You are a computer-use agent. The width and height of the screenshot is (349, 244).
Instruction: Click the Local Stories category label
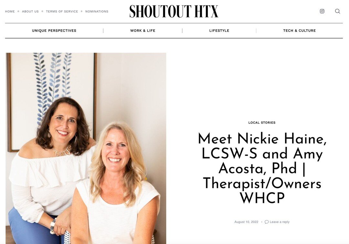pyautogui.click(x=262, y=122)
